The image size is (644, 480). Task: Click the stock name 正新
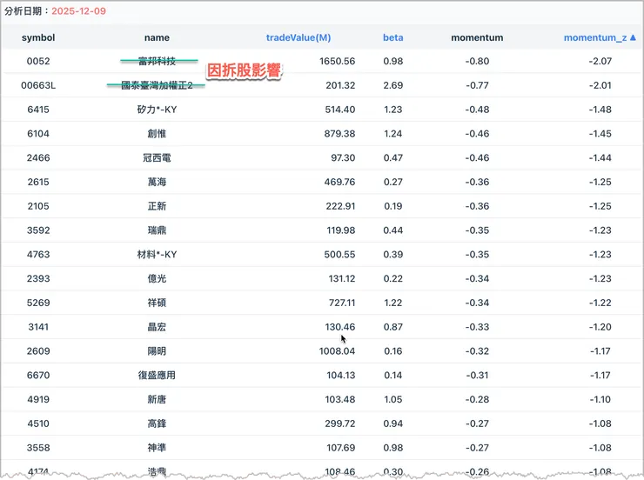pyautogui.click(x=157, y=206)
